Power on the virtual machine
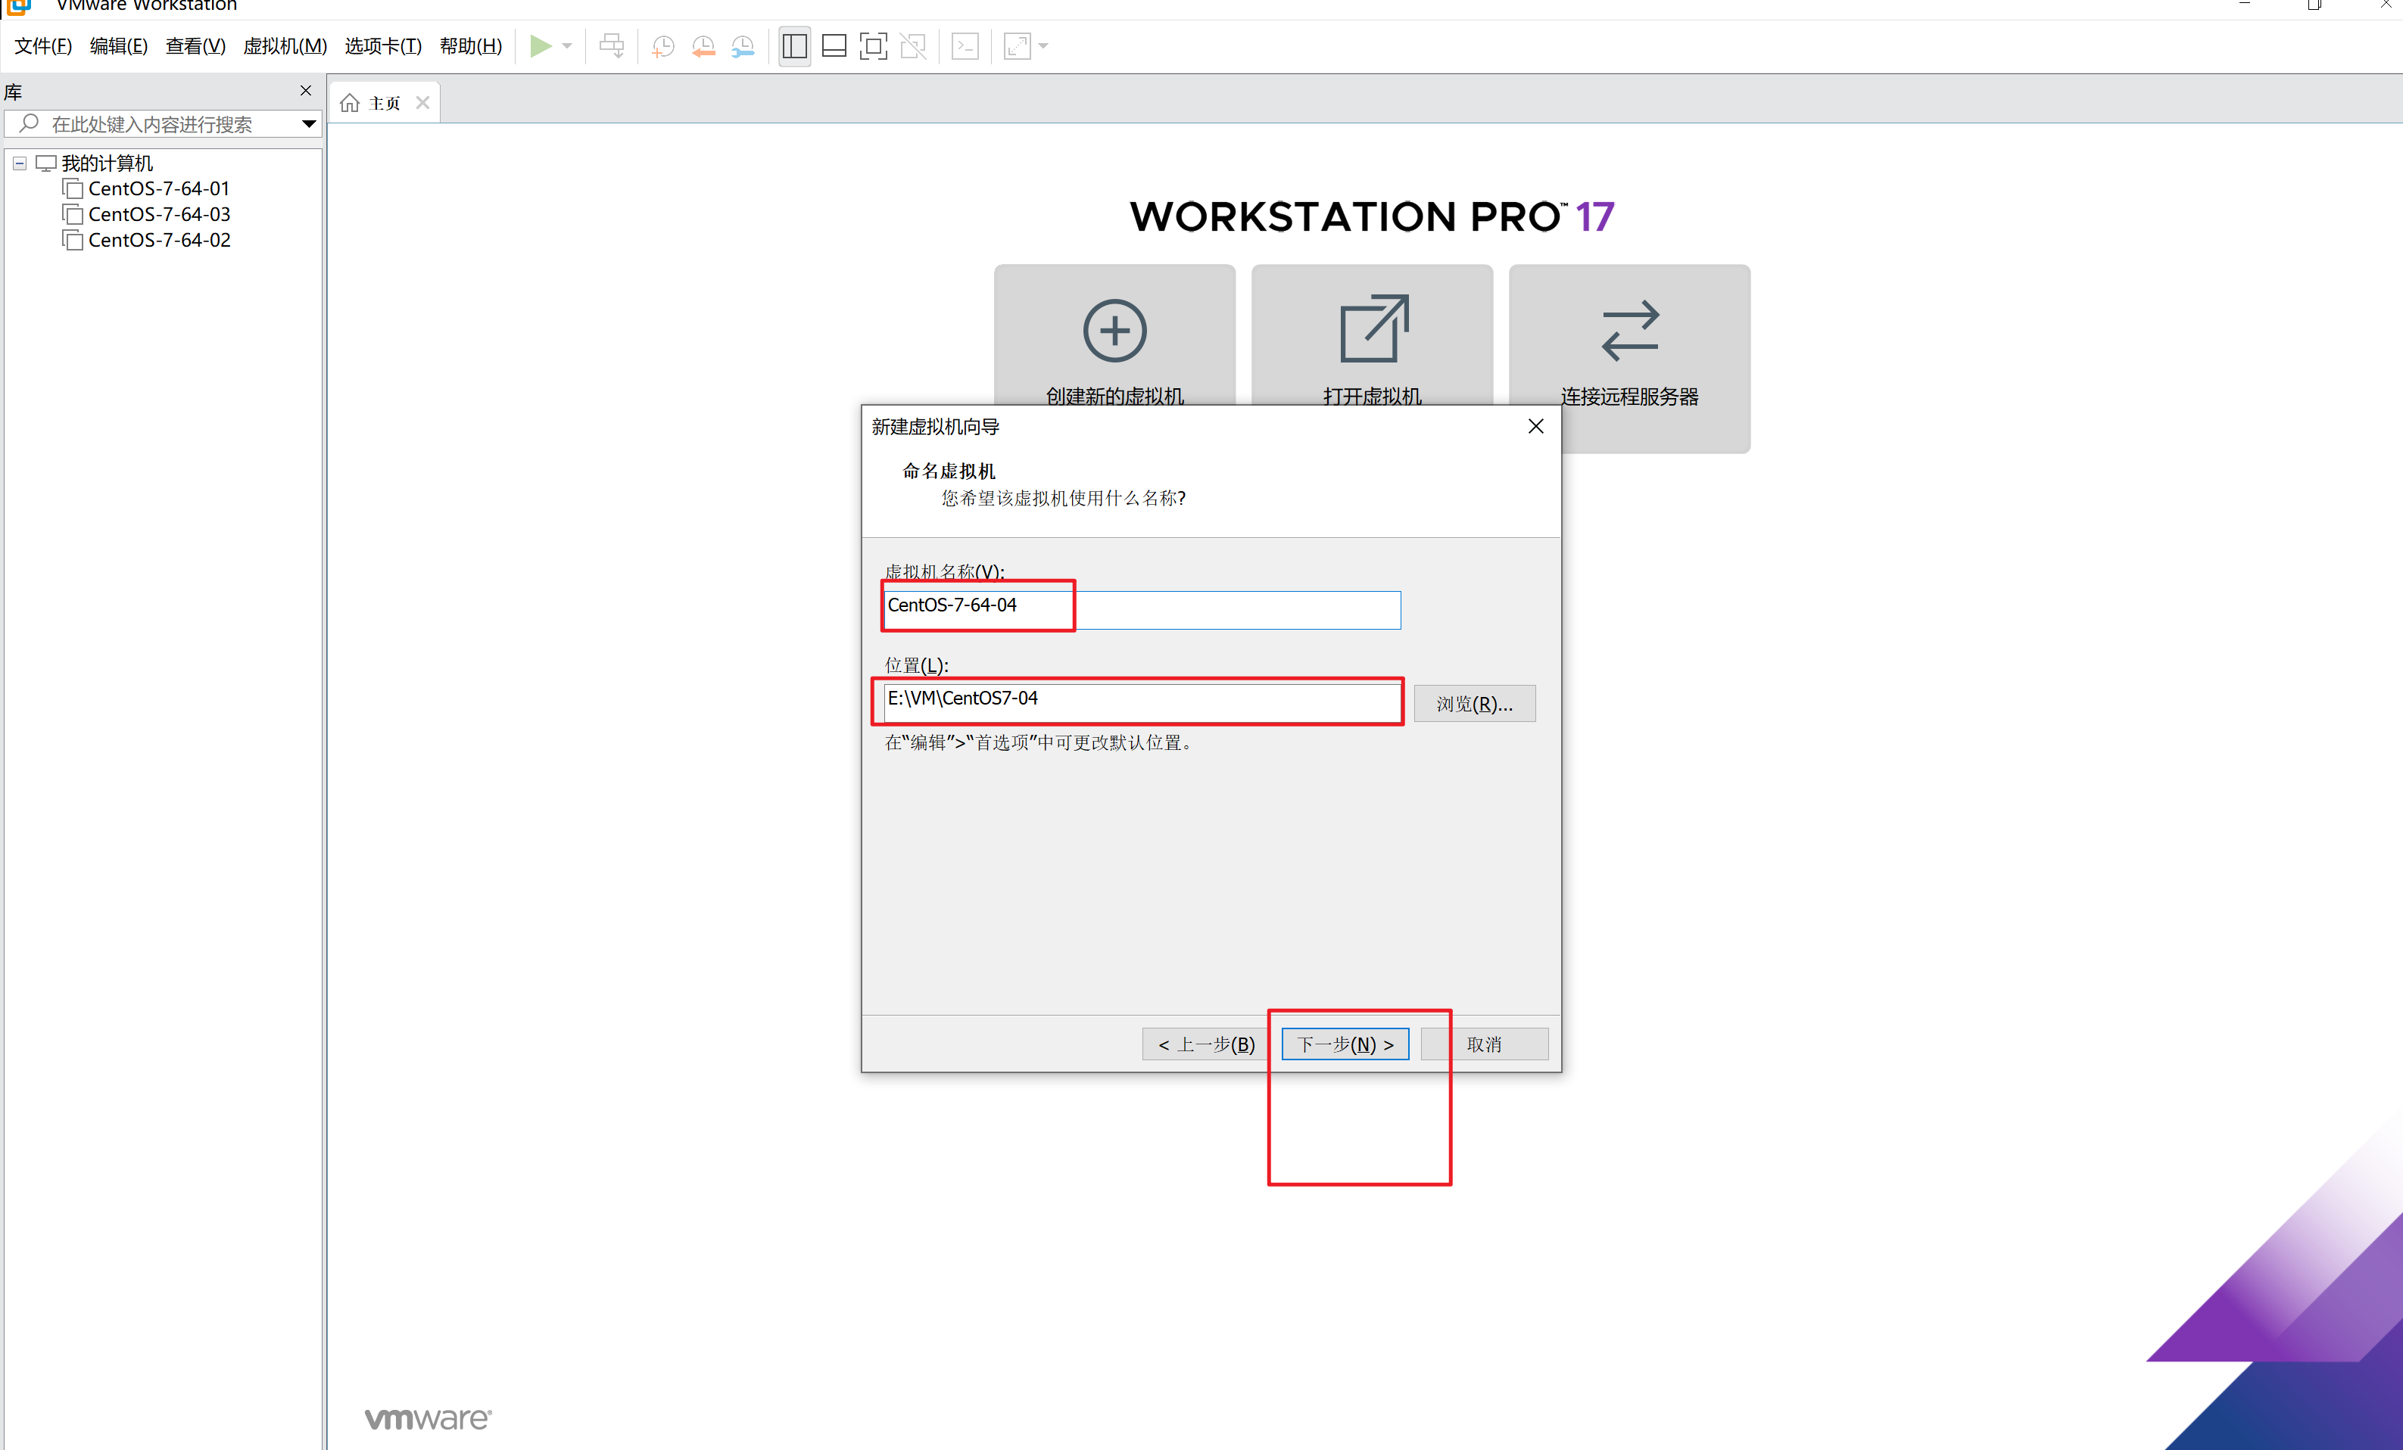Image resolution: width=2403 pixels, height=1450 pixels. tap(542, 46)
